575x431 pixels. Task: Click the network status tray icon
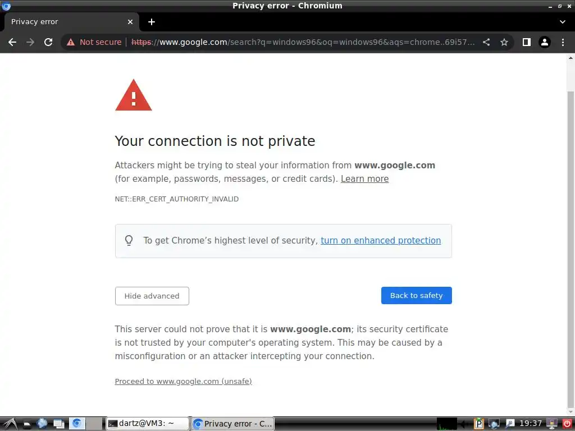[x=494, y=424]
